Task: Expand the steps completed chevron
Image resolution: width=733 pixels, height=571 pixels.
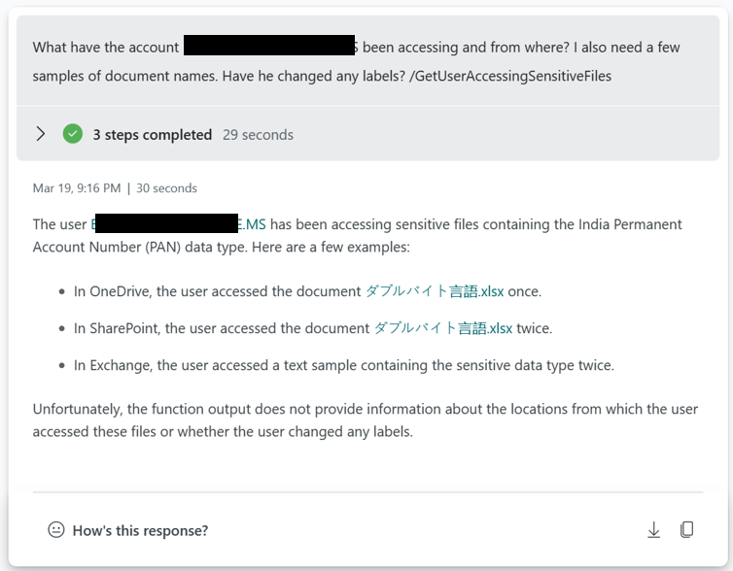Action: (x=41, y=134)
